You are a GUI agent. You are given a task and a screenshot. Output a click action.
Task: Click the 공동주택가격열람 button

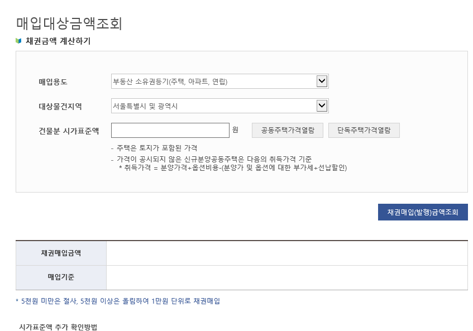click(287, 130)
